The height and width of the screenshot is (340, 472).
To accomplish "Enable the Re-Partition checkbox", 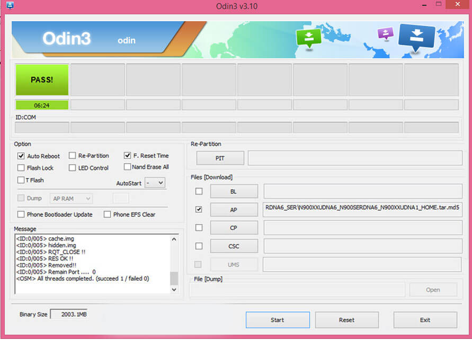I will click(72, 156).
